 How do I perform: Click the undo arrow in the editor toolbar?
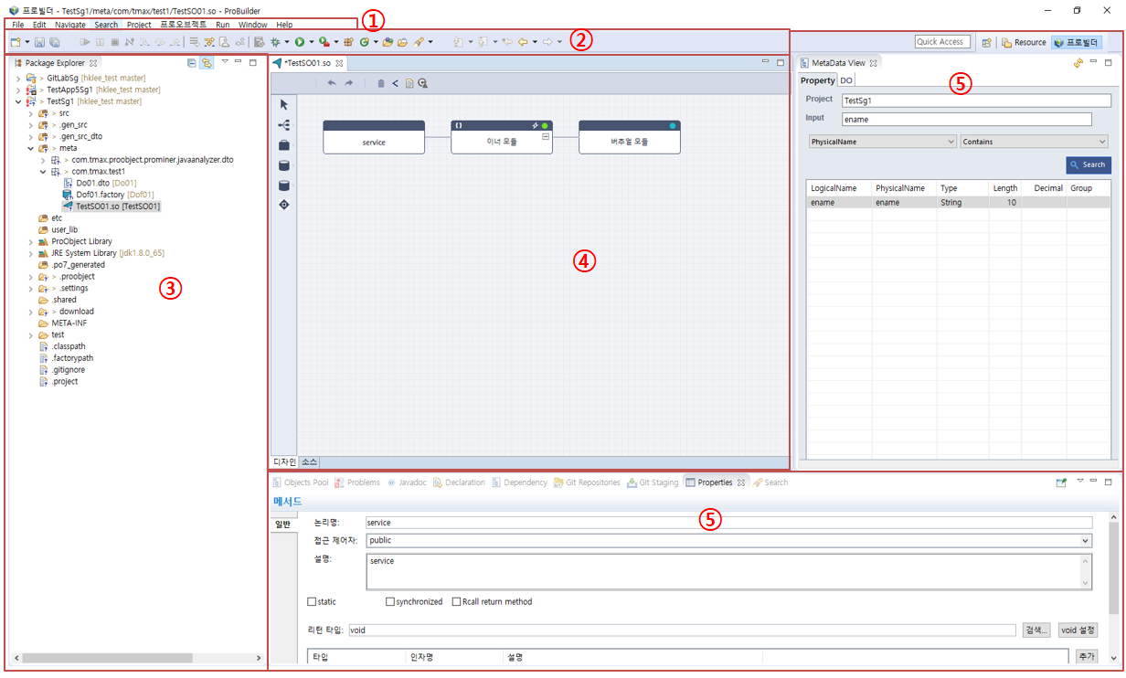pyautogui.click(x=332, y=83)
